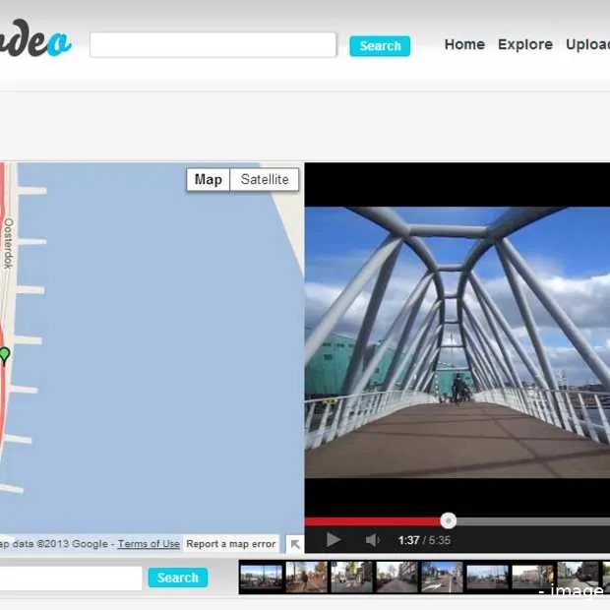Open the Home menu item
Image resolution: width=610 pixels, height=610 pixels.
click(x=464, y=44)
